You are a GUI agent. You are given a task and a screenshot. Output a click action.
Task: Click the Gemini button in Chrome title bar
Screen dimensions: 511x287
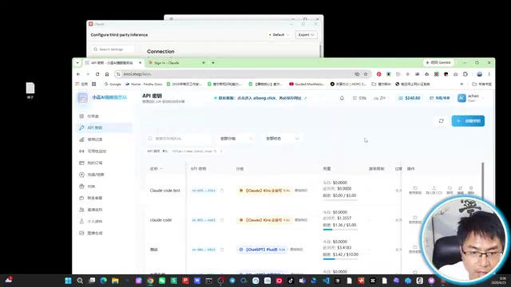pyautogui.click(x=438, y=62)
